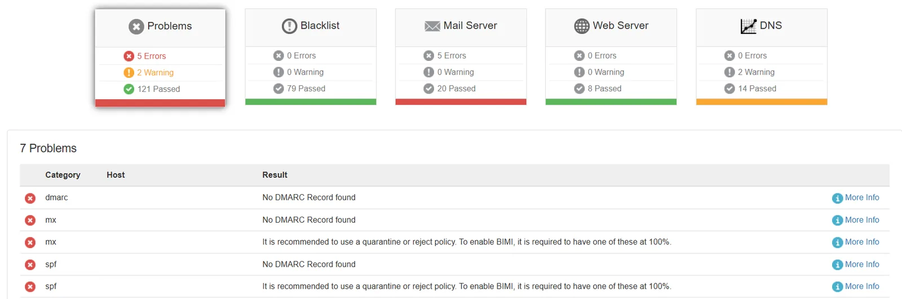Click the Category column header
This screenshot has width=902, height=299.
63,175
